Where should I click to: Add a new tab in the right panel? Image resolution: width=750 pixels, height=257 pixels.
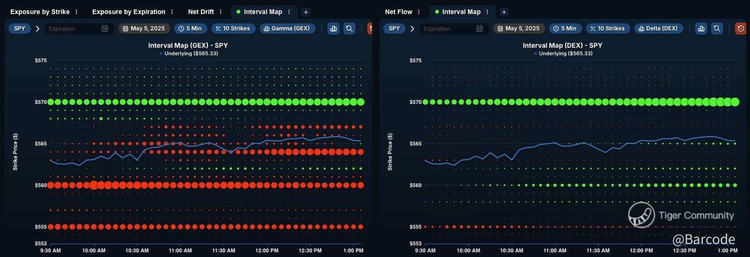point(504,12)
